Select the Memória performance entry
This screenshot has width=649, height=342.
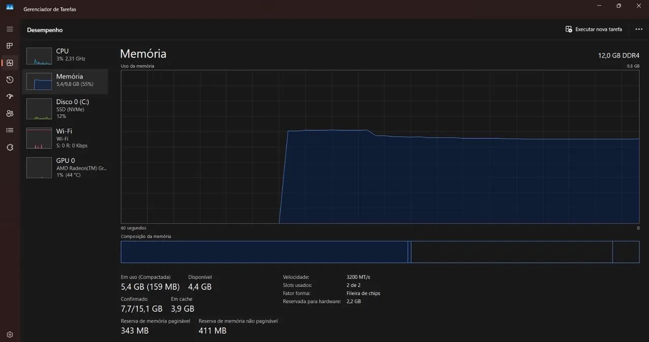click(x=65, y=82)
